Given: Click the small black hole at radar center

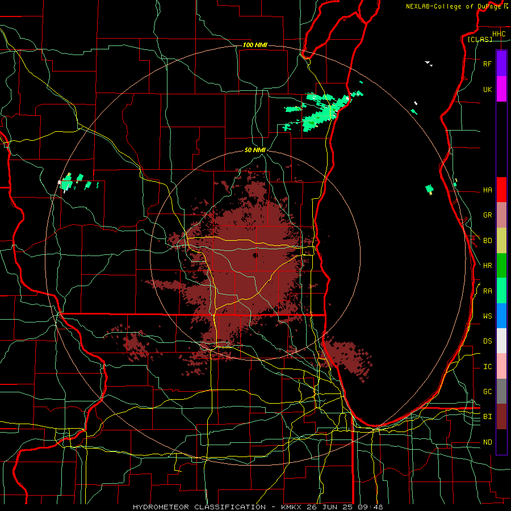Looking at the screenshot, I should [255, 255].
